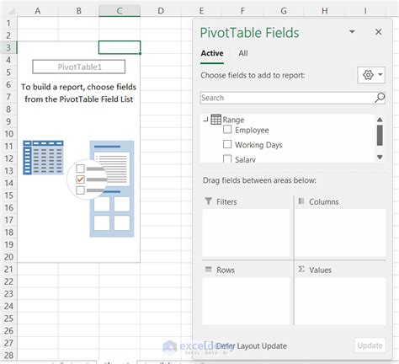This screenshot has height=364, width=399.
Task: Click the Update button
Action: click(370, 345)
